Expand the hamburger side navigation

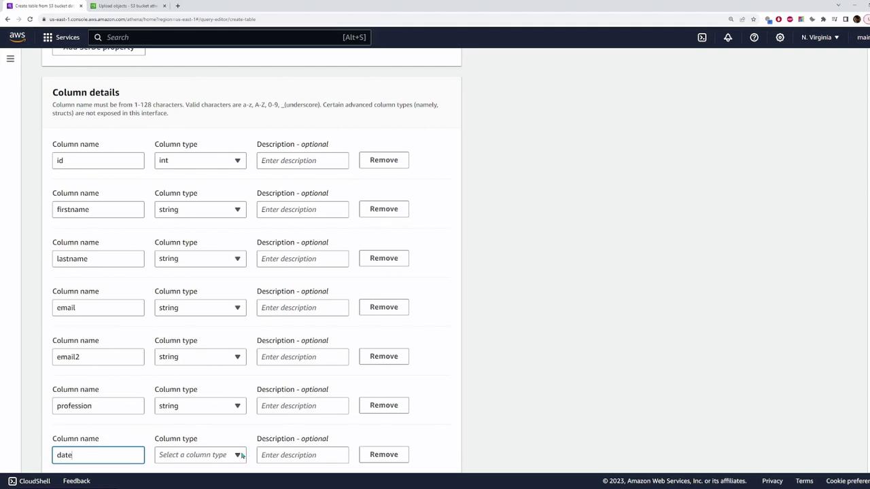tap(10, 59)
